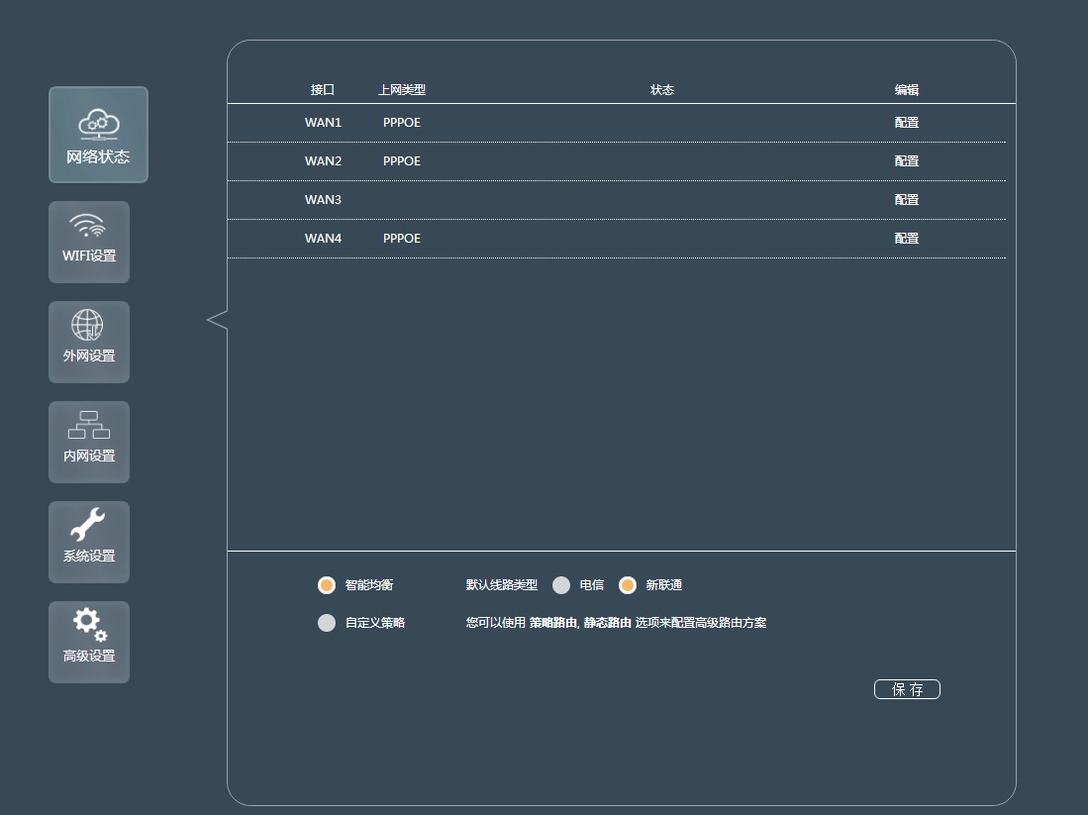Select the WAN1 row in the table

click(323, 122)
